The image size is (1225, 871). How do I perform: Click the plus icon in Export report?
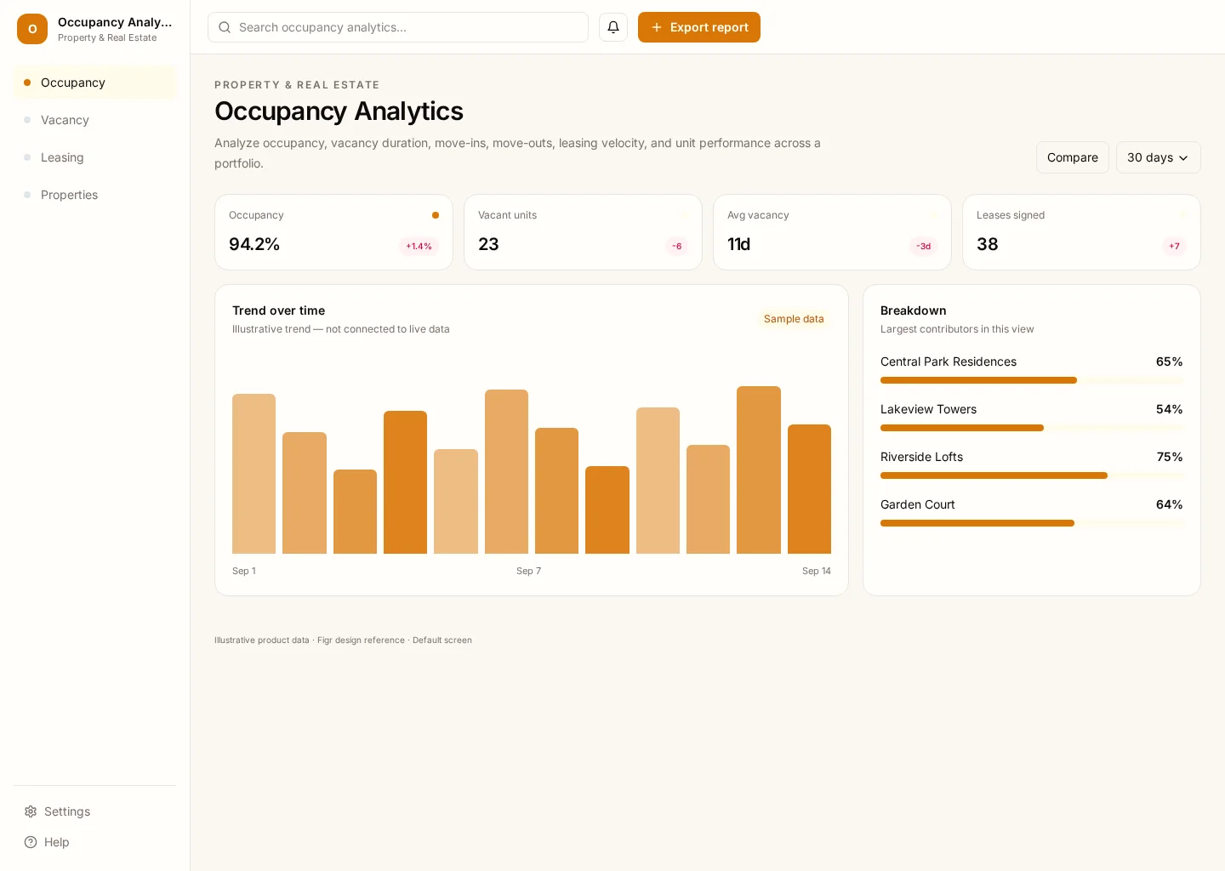657,27
